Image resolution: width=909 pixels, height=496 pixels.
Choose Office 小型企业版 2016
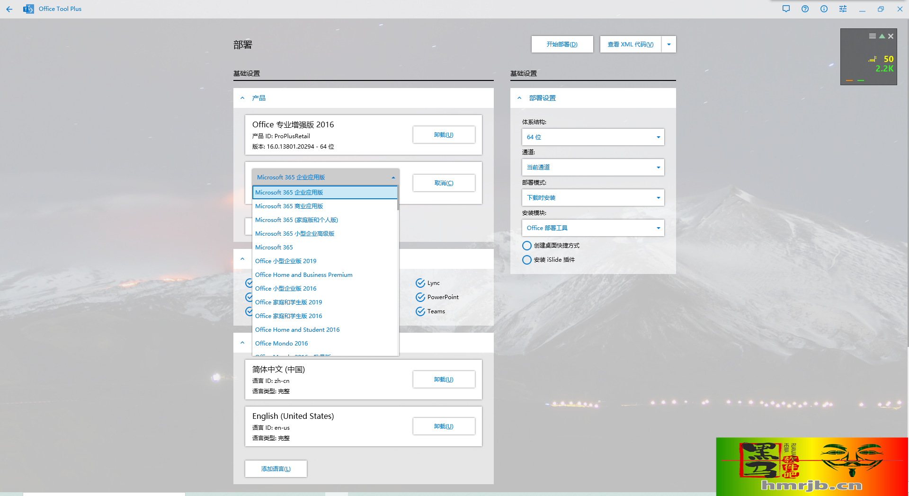[x=325, y=289]
